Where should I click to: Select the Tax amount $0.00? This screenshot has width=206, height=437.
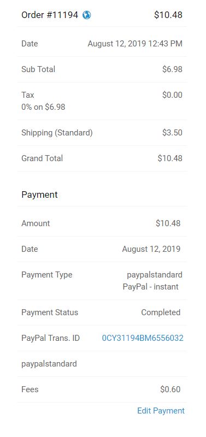point(172,95)
